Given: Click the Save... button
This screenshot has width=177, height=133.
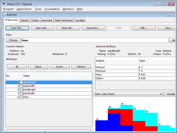Looking at the screenshot, I should pos(167,28).
